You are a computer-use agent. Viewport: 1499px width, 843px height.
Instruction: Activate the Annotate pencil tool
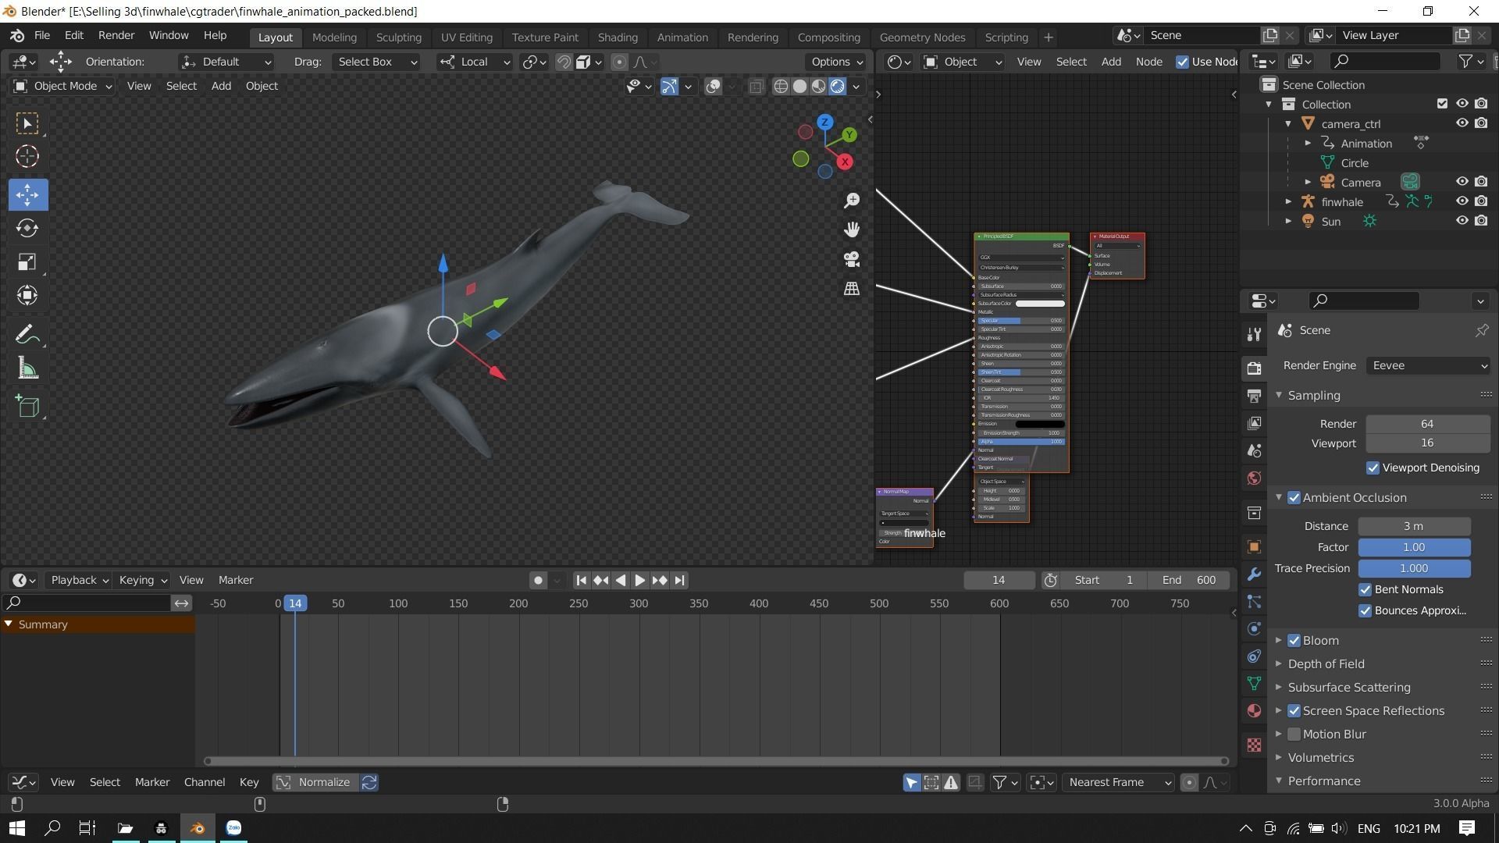coord(27,335)
